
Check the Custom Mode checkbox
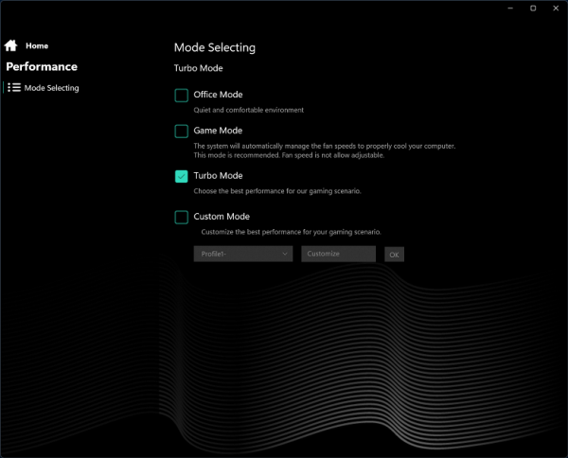click(182, 217)
